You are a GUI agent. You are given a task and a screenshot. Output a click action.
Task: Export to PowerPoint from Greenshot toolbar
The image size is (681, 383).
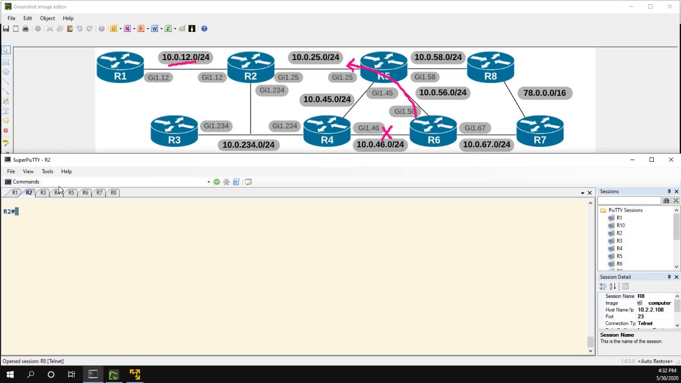(x=141, y=29)
